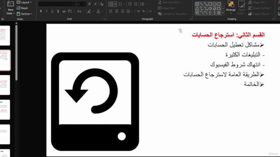This screenshot has width=280, height=157.
Task: Open line spacing options
Action: (143, 4)
